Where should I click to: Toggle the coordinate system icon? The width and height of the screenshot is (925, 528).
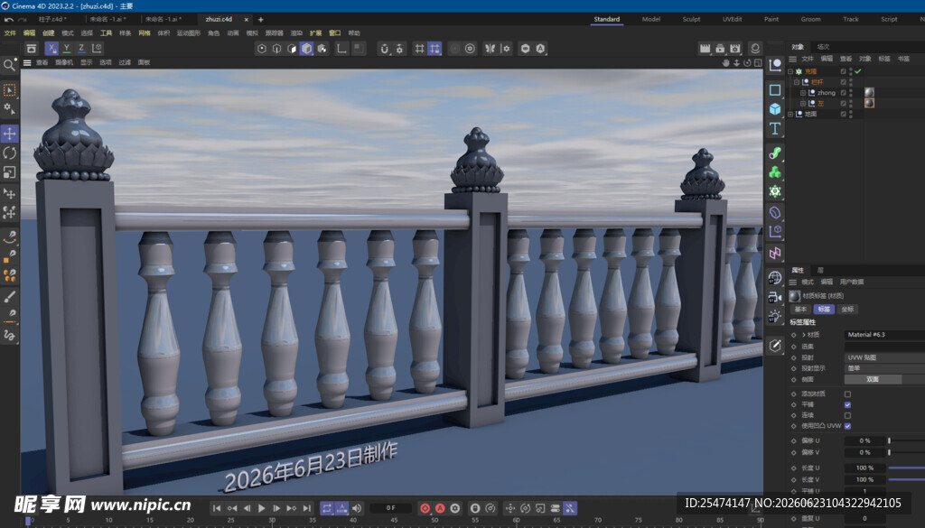click(98, 49)
